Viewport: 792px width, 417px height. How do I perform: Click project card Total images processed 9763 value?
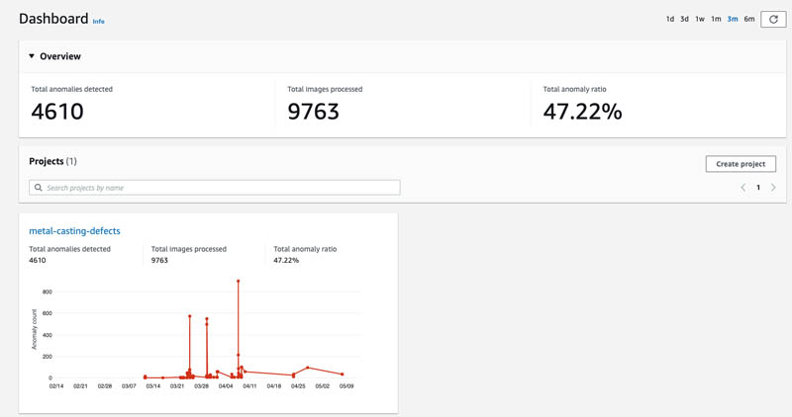[159, 260]
